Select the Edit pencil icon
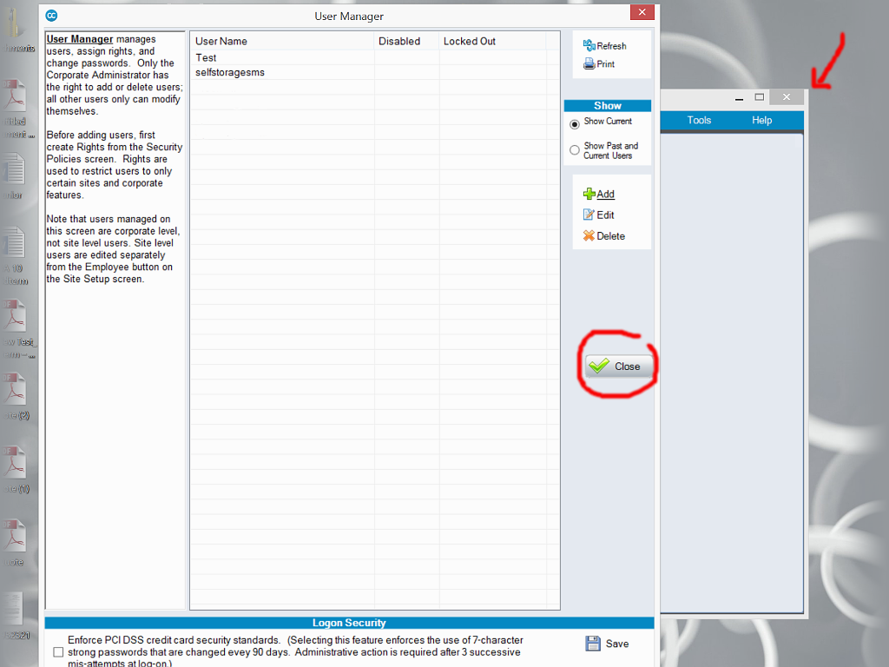The width and height of the screenshot is (889, 667). (x=589, y=215)
